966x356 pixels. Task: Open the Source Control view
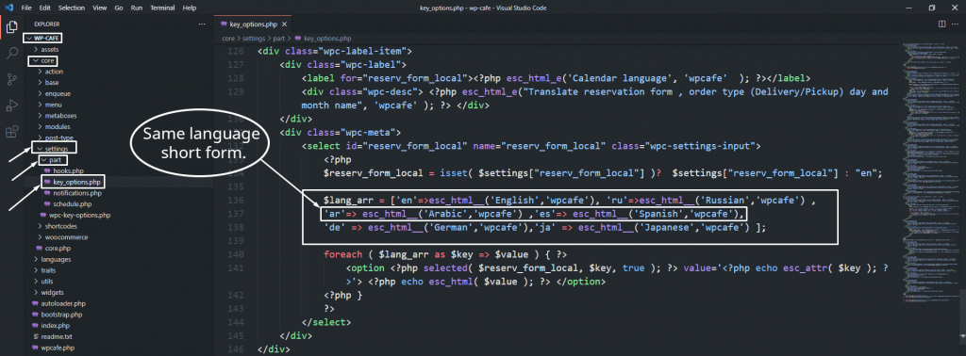click(11, 79)
